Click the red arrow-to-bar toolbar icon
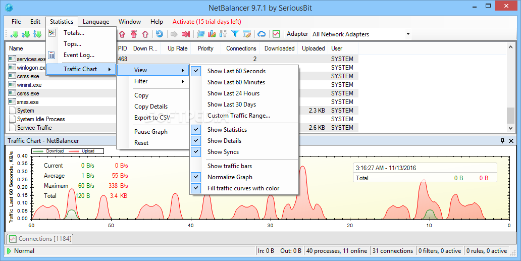The image size is (521, 261). 186,34
